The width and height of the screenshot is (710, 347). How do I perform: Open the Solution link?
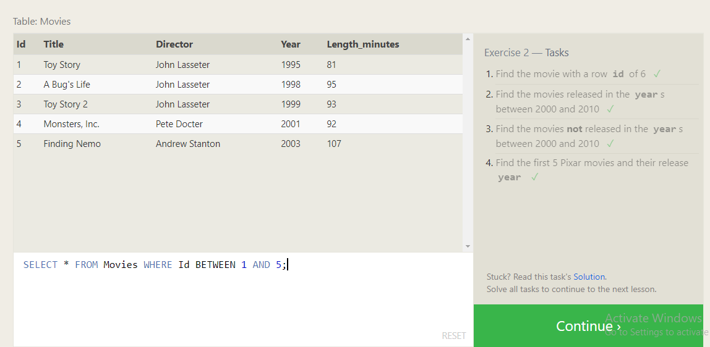tap(589, 277)
